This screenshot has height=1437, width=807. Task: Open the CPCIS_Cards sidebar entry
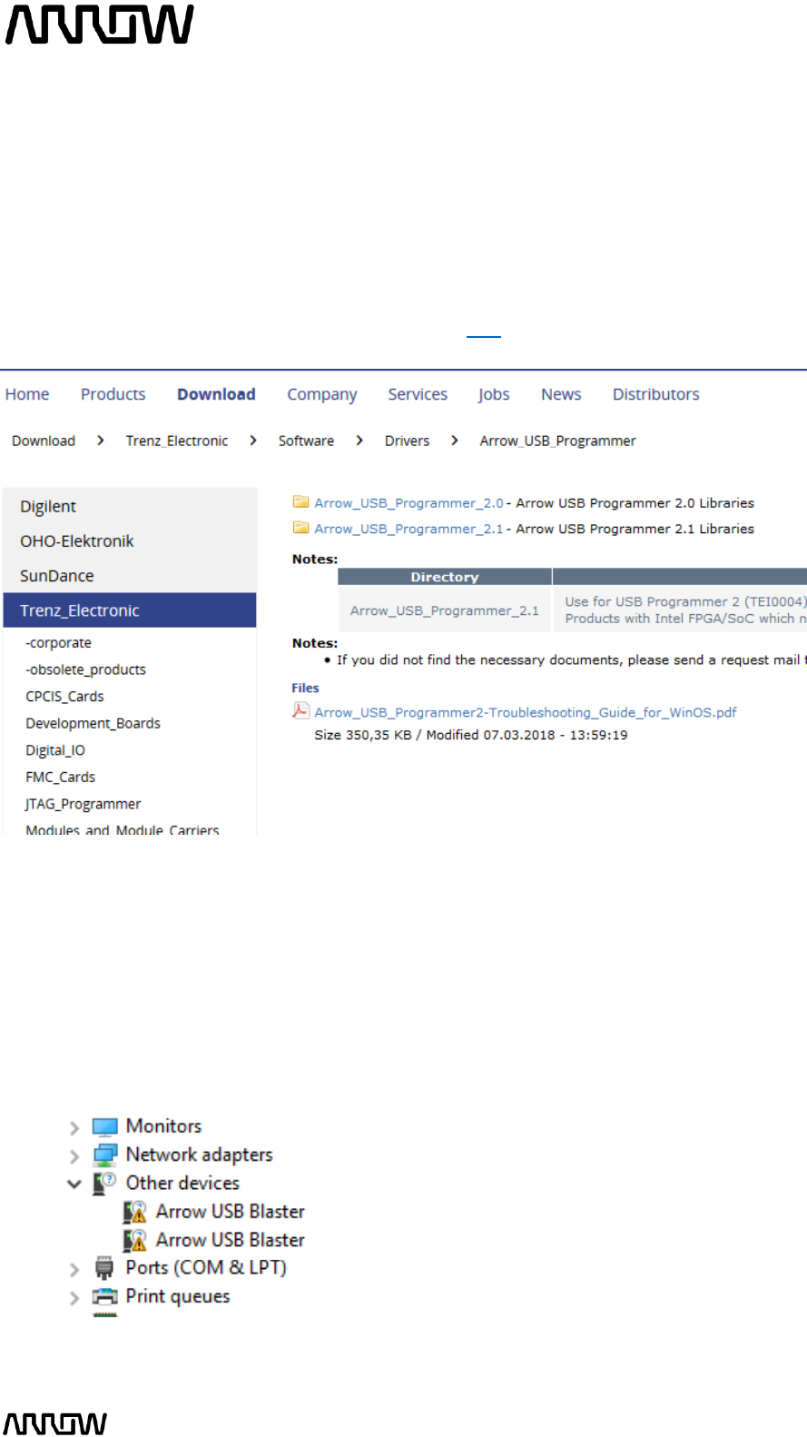[x=65, y=696]
